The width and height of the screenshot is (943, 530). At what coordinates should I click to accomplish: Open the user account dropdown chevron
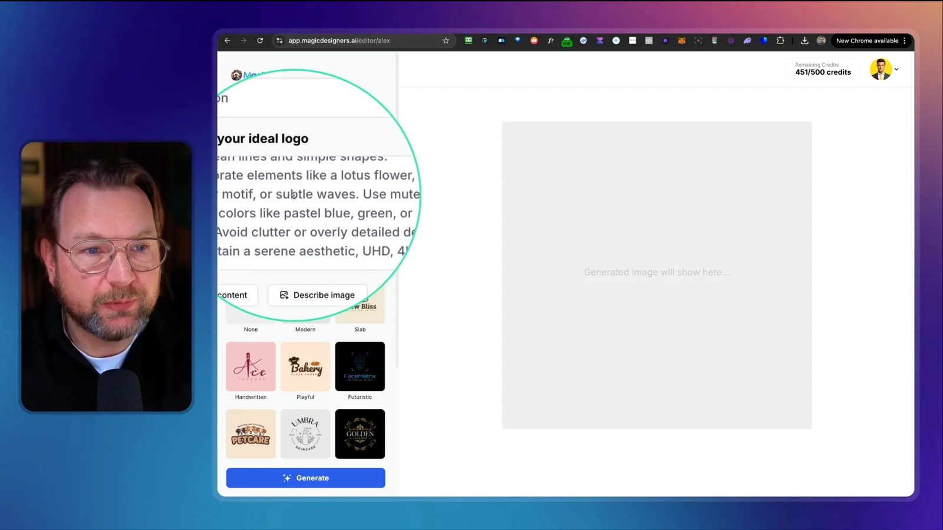coord(896,69)
